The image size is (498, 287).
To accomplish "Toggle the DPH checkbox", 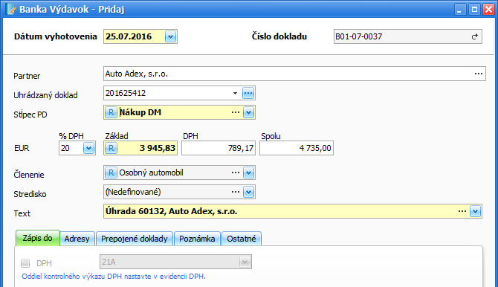I will 25,263.
